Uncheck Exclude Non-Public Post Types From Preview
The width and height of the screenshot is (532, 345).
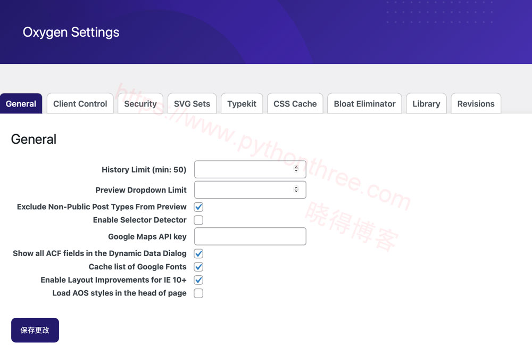coord(198,207)
